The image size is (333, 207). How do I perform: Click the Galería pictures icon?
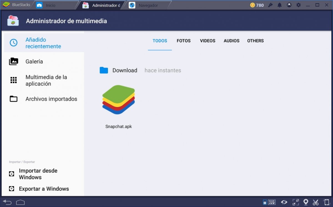(x=14, y=62)
